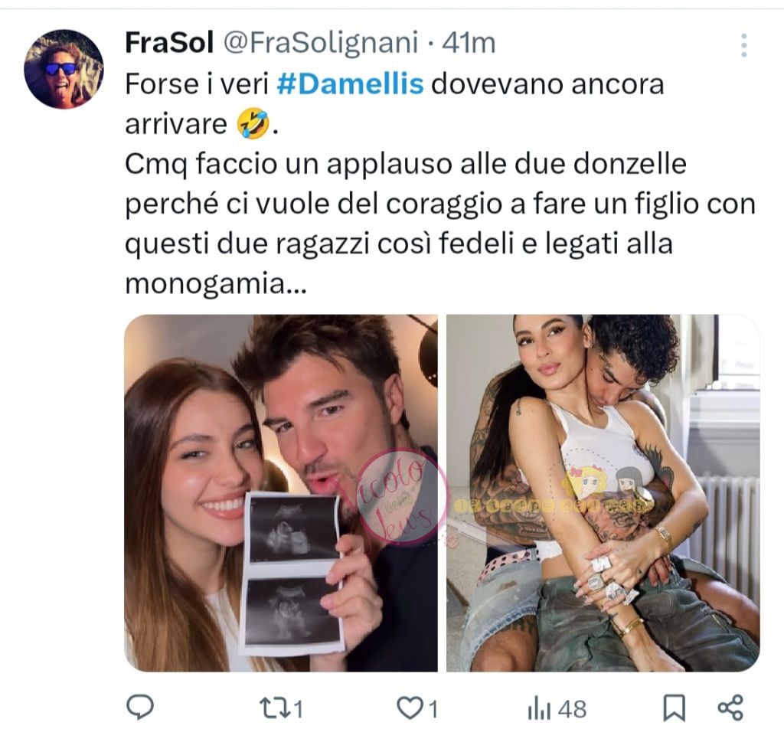Viewport: 784px width, 742px height.
Task: Enlarge the tattooed couple photo
Action: coord(603,493)
